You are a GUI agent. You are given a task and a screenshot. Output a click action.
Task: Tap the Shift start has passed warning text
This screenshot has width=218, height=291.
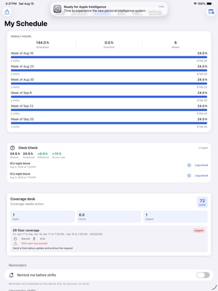35,244
